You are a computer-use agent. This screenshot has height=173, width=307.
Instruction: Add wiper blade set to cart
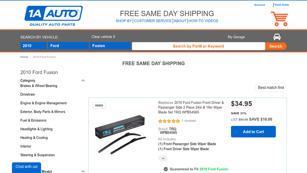pyautogui.click(x=253, y=132)
